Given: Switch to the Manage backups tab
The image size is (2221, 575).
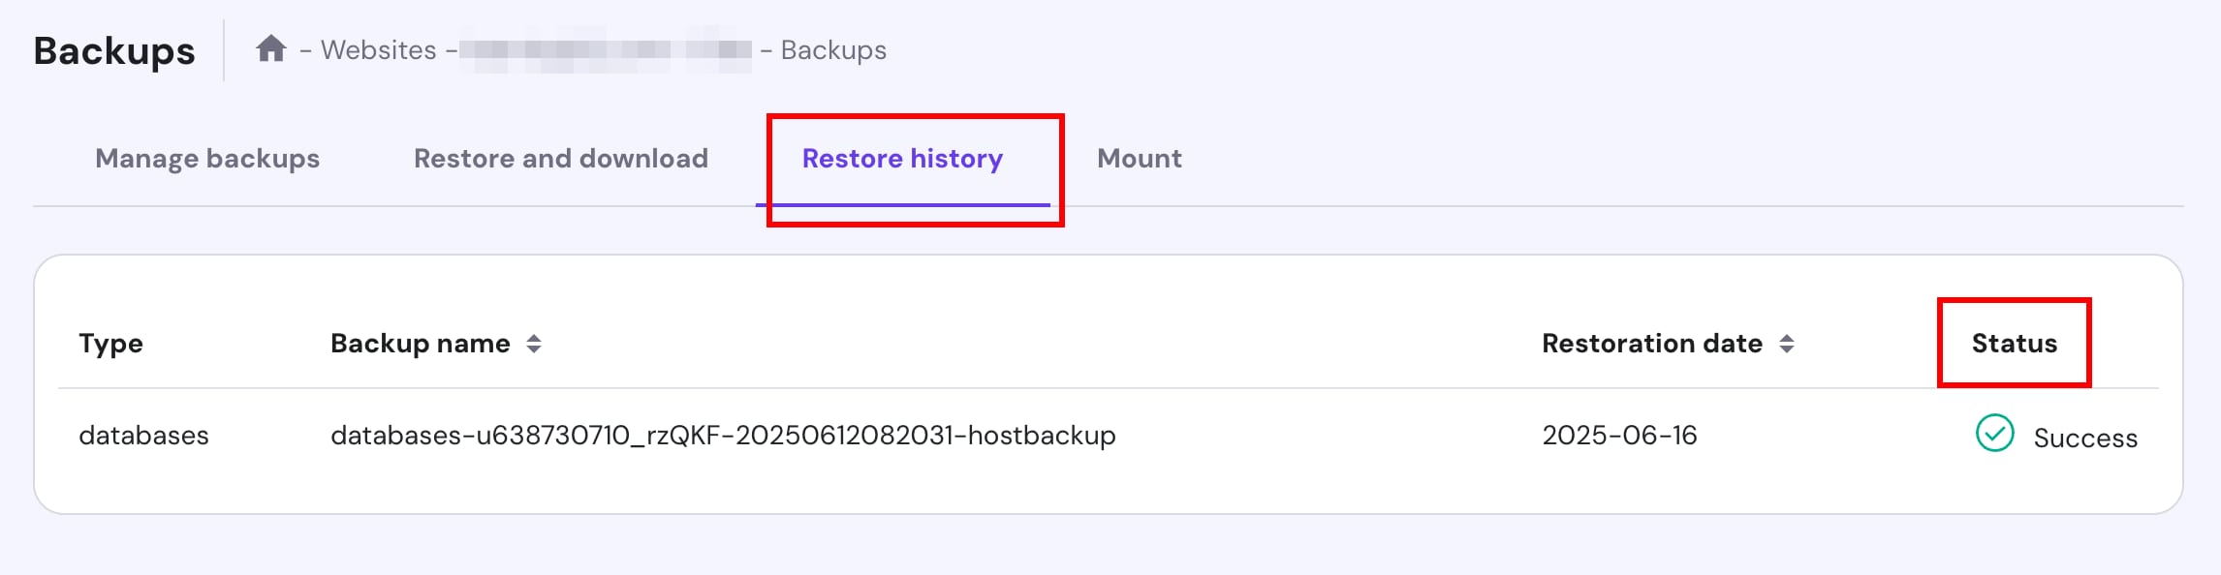Looking at the screenshot, I should coord(207,159).
